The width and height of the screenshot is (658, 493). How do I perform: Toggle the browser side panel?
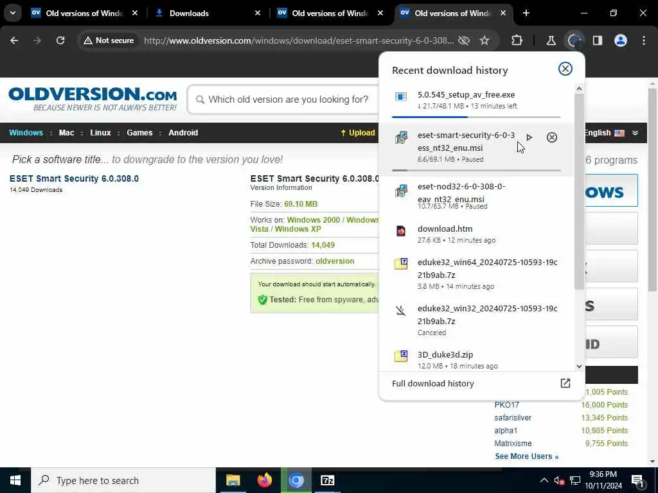[x=597, y=40]
